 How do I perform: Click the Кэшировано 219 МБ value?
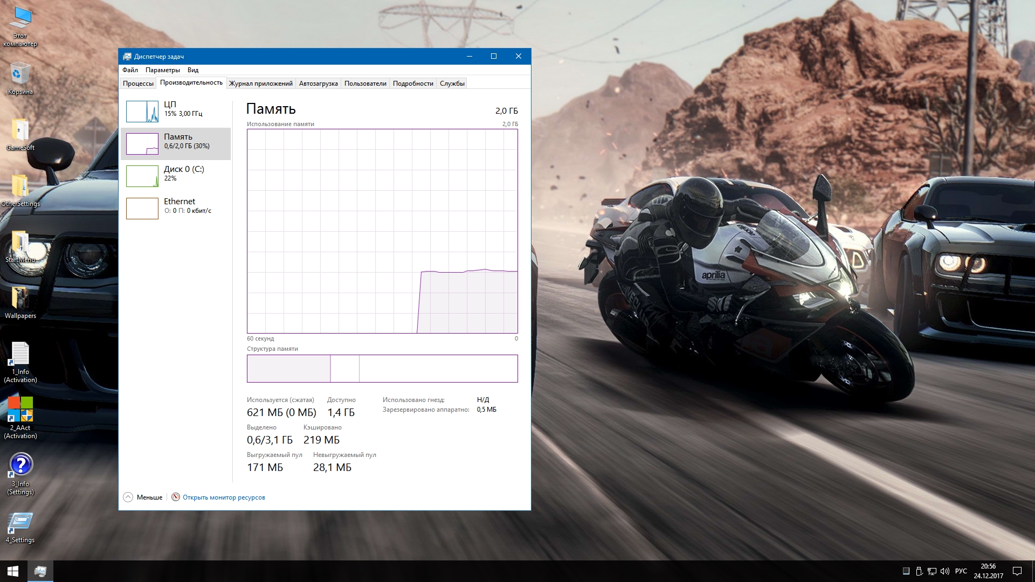click(322, 440)
